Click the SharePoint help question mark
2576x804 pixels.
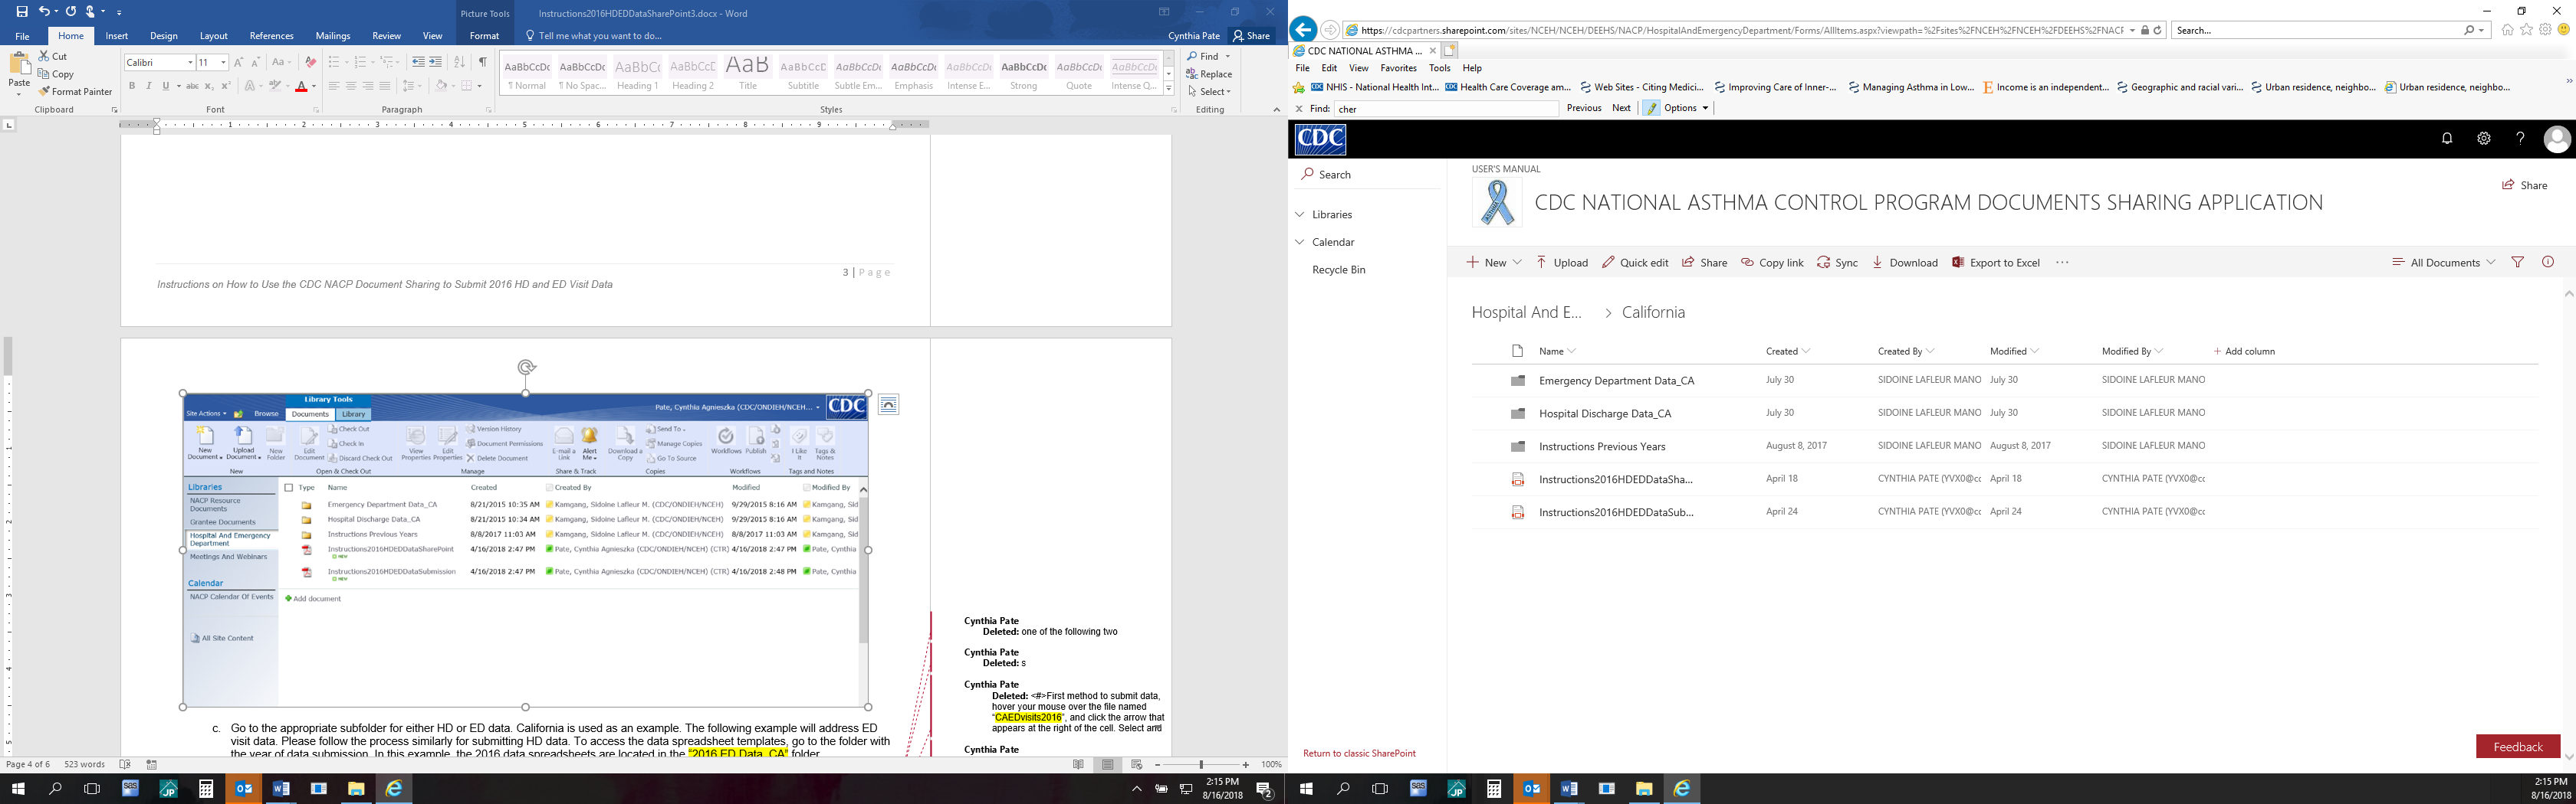[x=2520, y=139]
